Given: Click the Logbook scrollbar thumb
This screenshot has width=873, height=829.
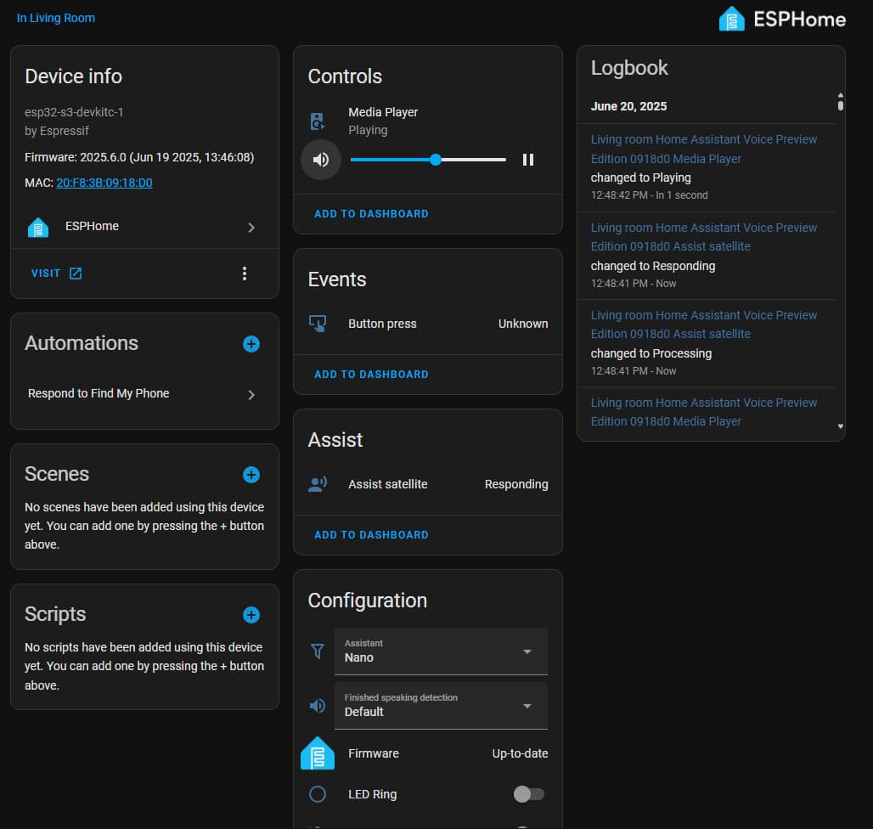Looking at the screenshot, I should 841,104.
